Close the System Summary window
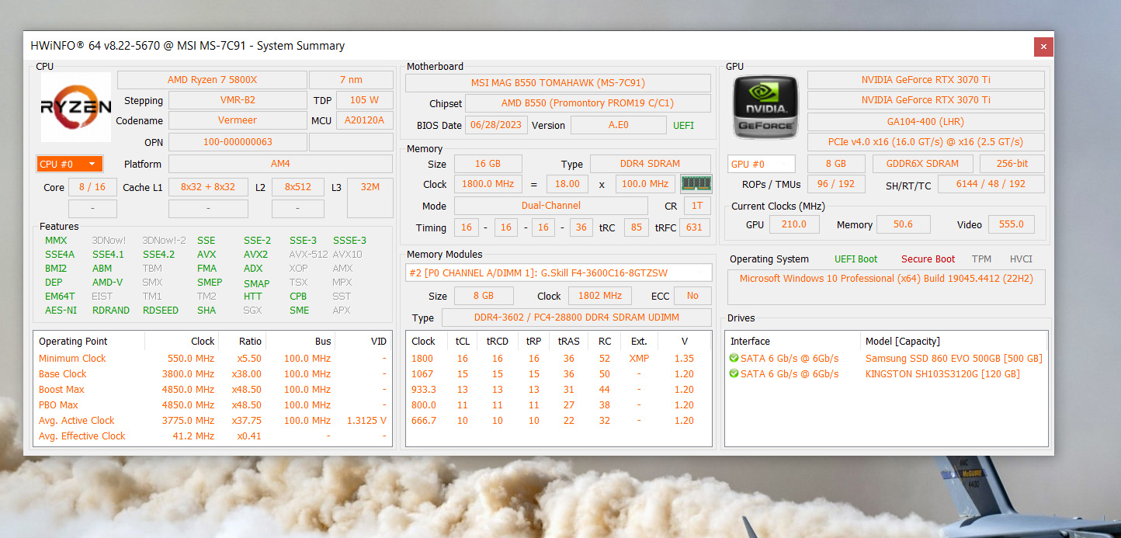 pyautogui.click(x=1043, y=47)
